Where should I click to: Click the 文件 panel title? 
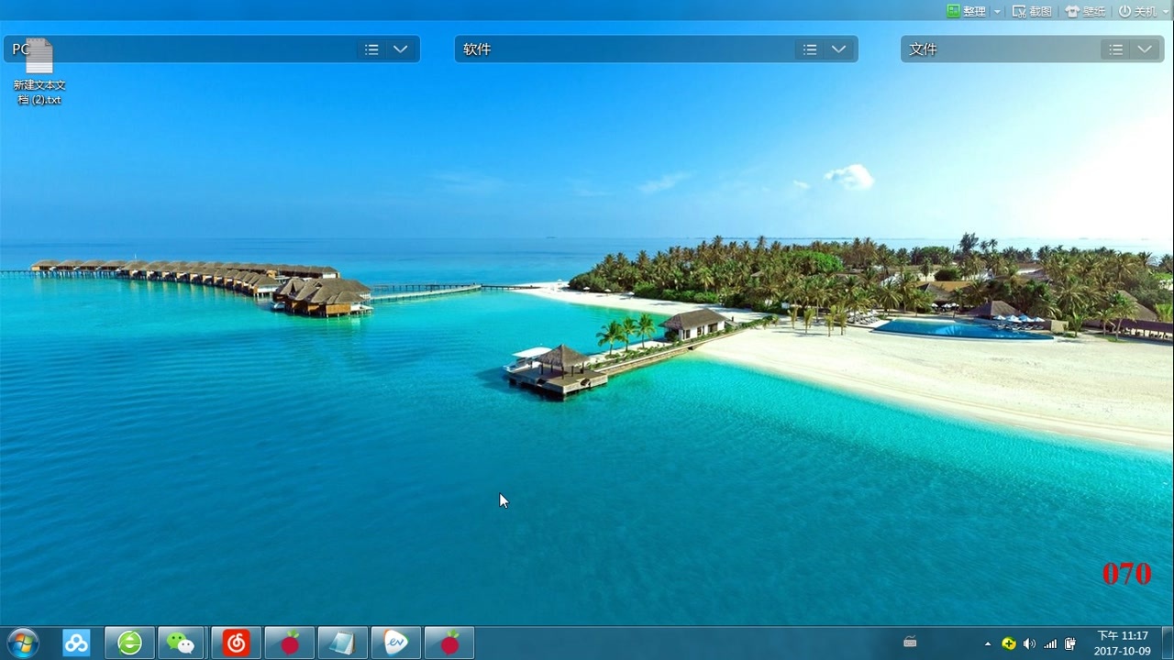(923, 49)
